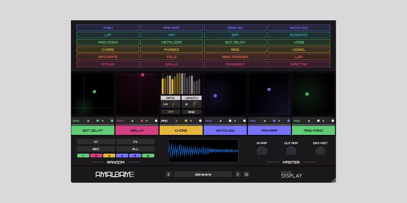Load the next preset using the right arrow
The height and width of the screenshot is (203, 407).
tap(238, 174)
